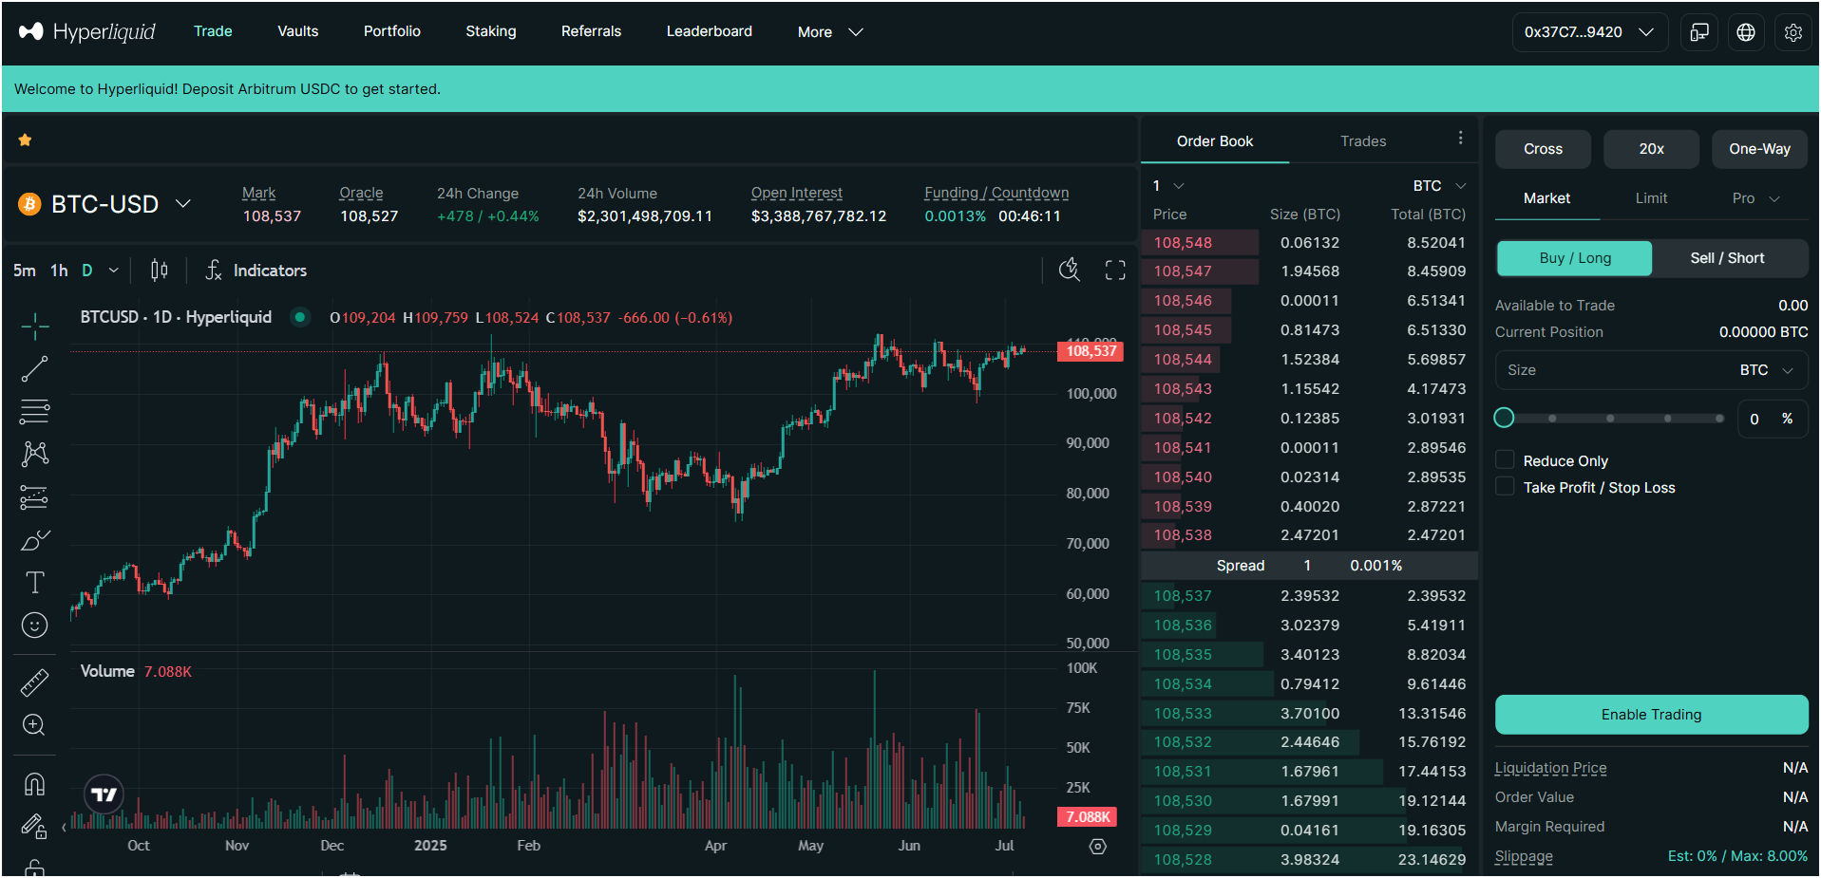Switch to Sell / Short side
Screen dimensions: 1821x878
(x=1727, y=258)
